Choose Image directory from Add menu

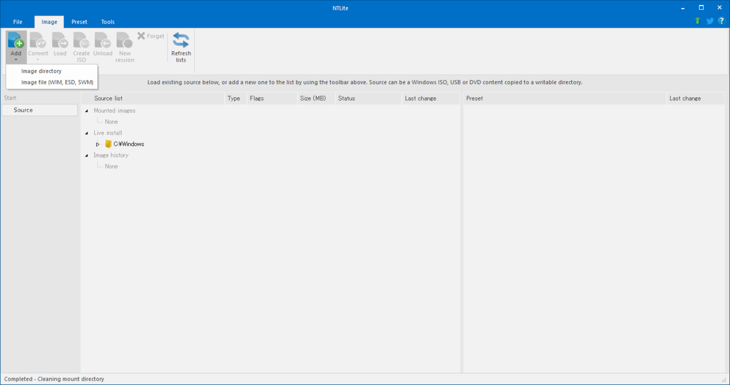pyautogui.click(x=51, y=71)
